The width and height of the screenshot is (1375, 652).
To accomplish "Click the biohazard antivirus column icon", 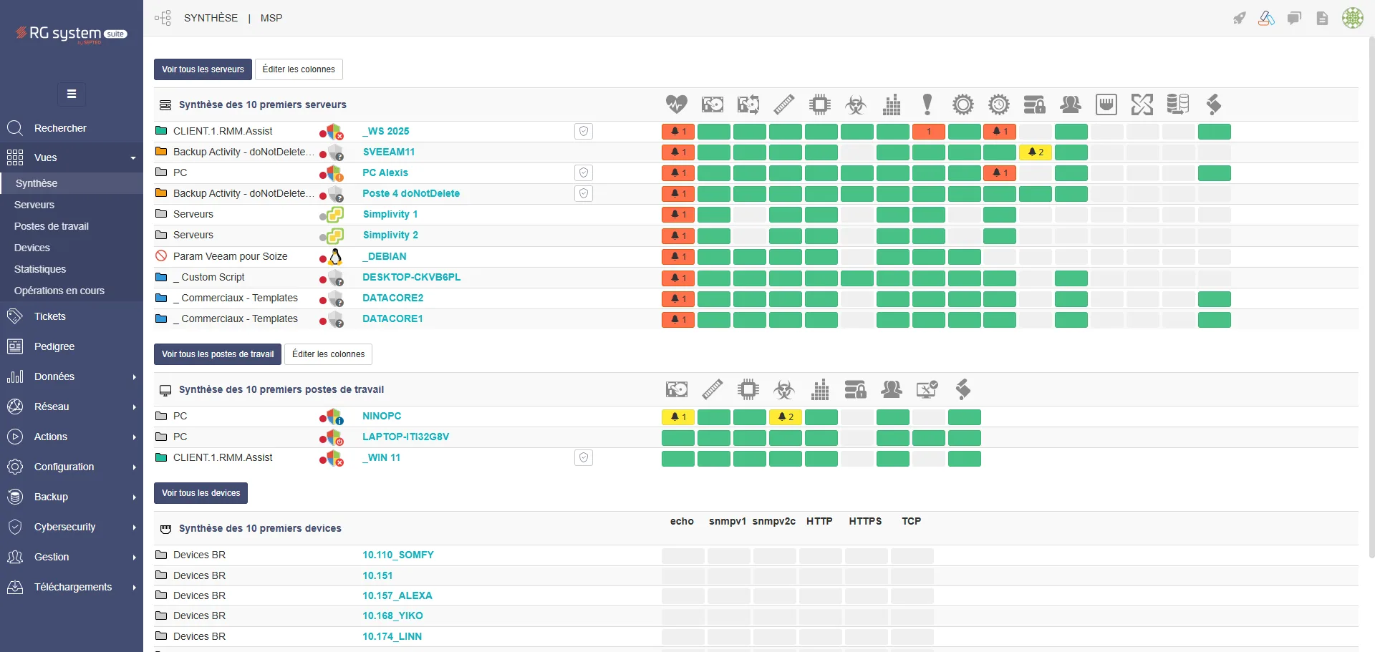I will [856, 104].
